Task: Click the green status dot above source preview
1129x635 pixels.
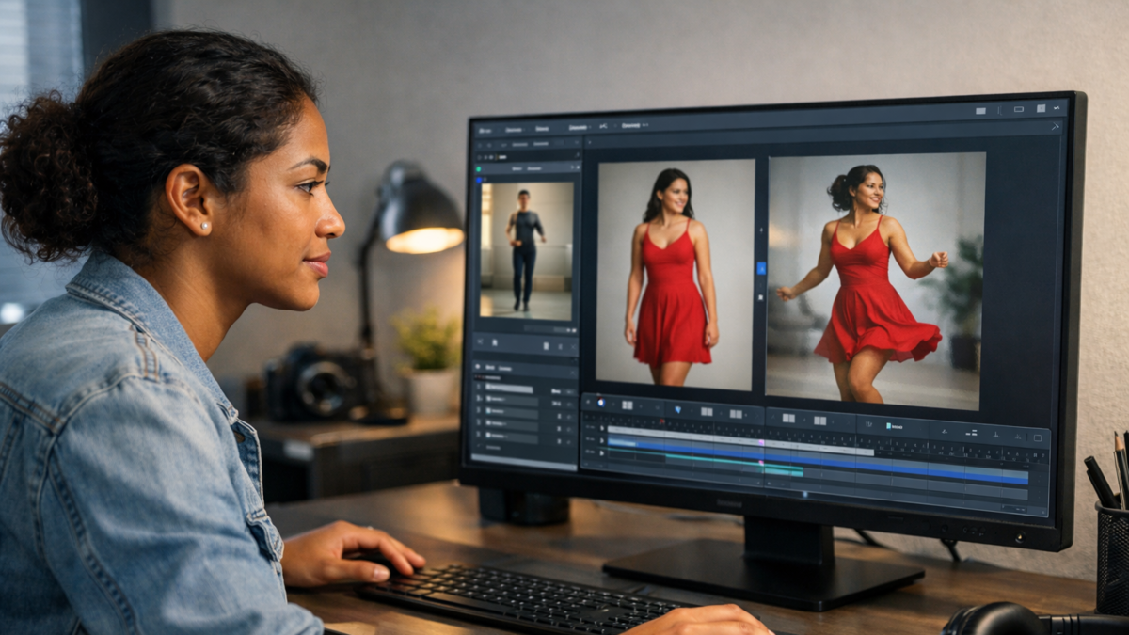Action: click(478, 168)
